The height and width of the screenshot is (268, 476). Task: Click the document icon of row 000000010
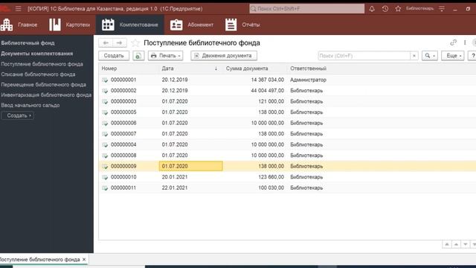coord(105,177)
